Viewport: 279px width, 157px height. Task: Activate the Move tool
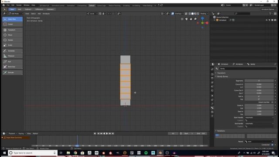point(13,35)
